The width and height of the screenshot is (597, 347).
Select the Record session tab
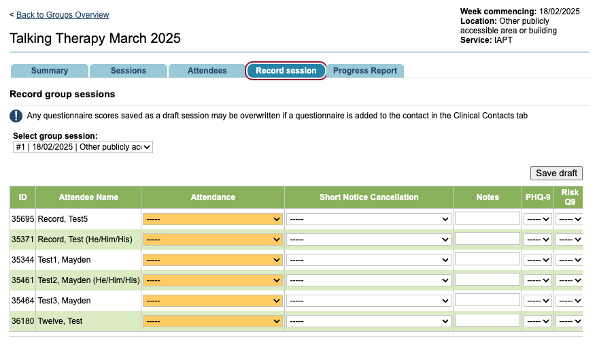point(286,71)
